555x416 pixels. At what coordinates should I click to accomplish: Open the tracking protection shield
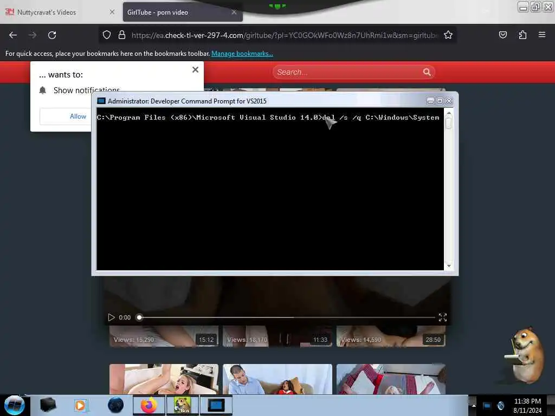point(107,35)
